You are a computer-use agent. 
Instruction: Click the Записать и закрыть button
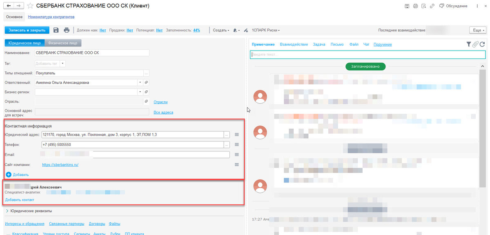(x=27, y=30)
